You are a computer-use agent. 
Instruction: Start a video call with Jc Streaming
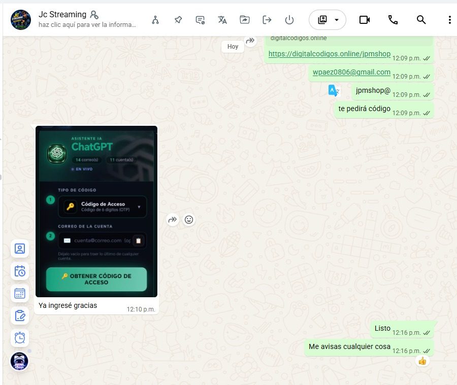click(364, 20)
